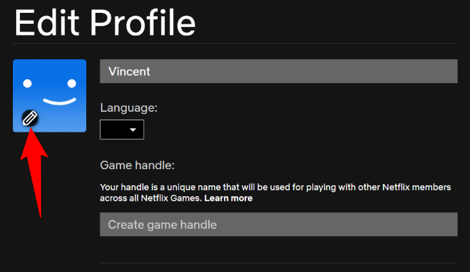Open the Learn more link

point(229,199)
